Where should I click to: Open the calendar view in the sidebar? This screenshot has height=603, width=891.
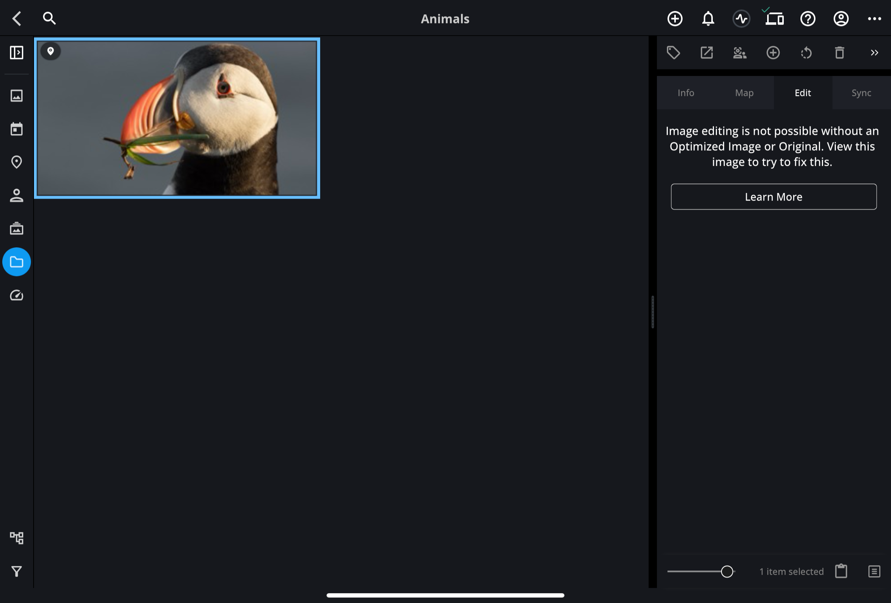tap(17, 129)
